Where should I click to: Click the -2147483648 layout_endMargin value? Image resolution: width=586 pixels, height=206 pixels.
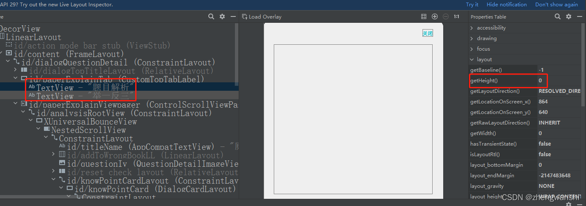click(554, 176)
